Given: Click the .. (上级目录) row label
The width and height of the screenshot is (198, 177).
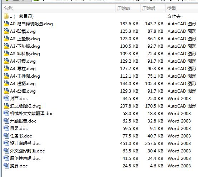Looking at the screenshot, I should 22,16.
